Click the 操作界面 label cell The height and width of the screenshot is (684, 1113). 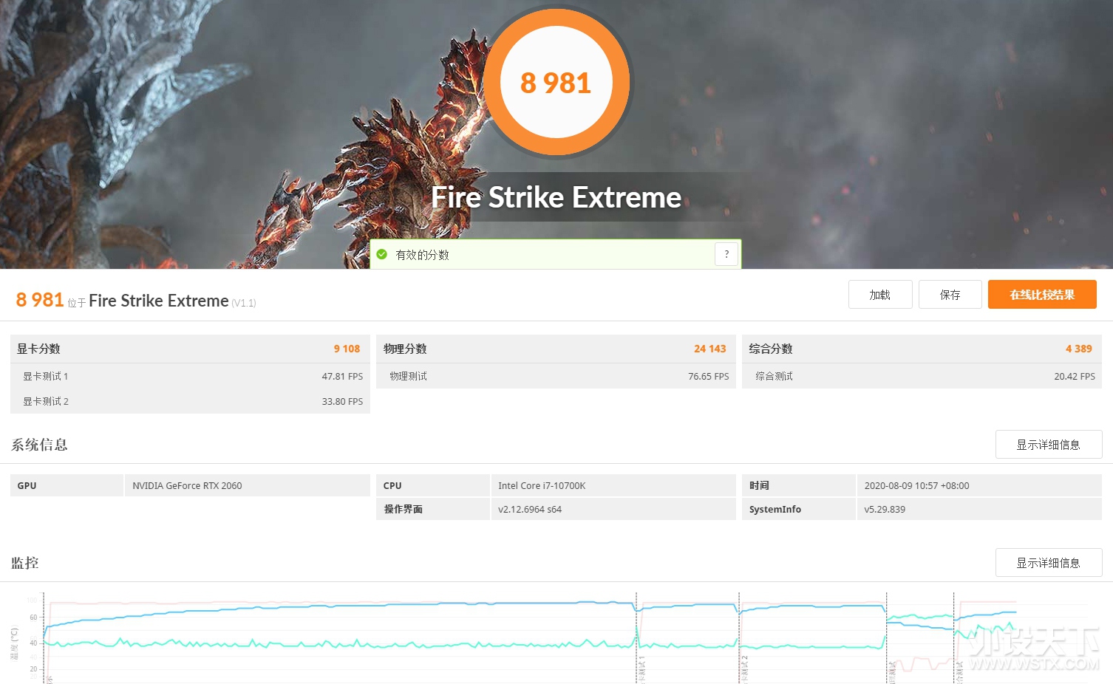pyautogui.click(x=432, y=509)
